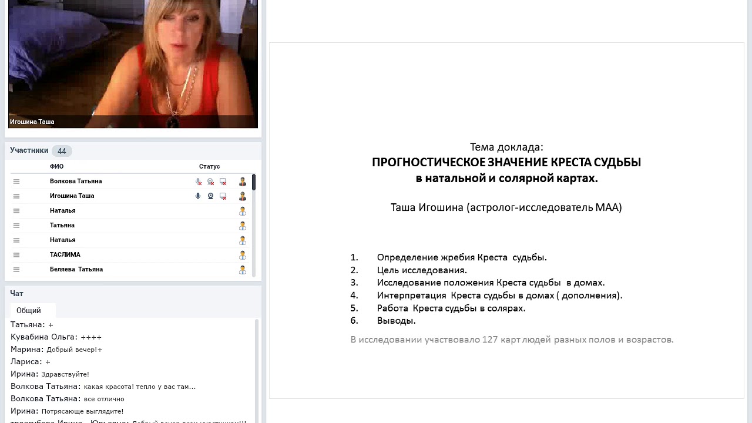Select participant name Игошина Таша in list
752x423 pixels.
click(x=72, y=196)
